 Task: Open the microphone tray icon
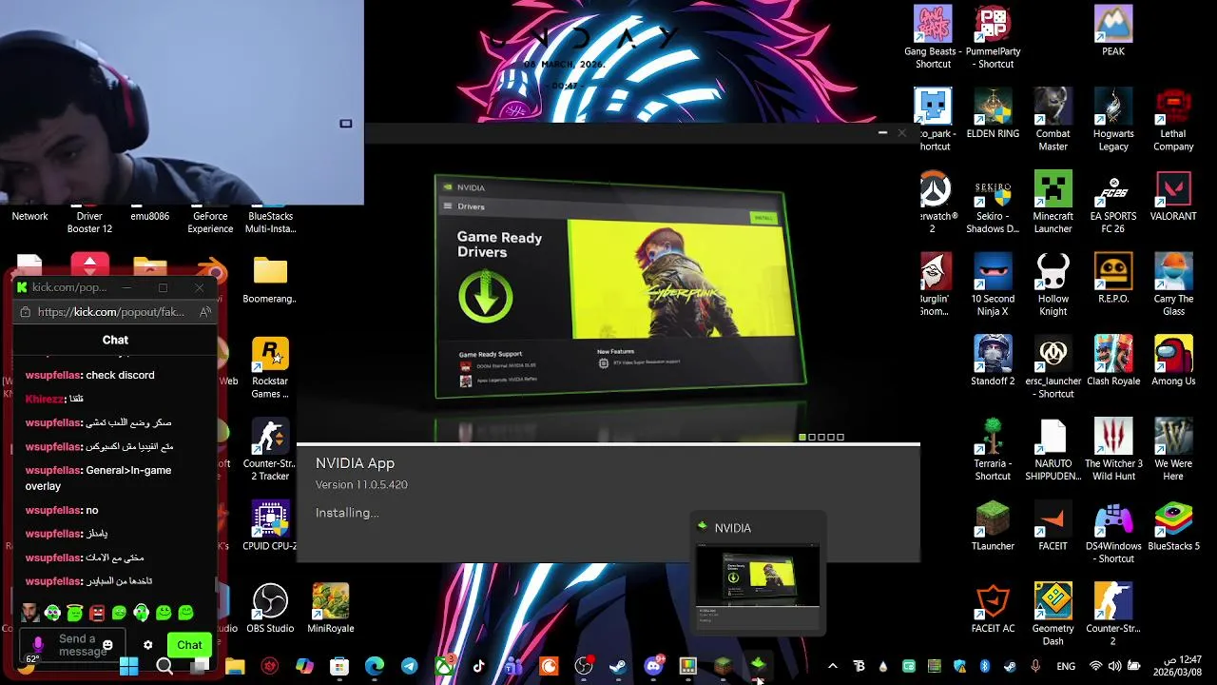tap(1035, 667)
